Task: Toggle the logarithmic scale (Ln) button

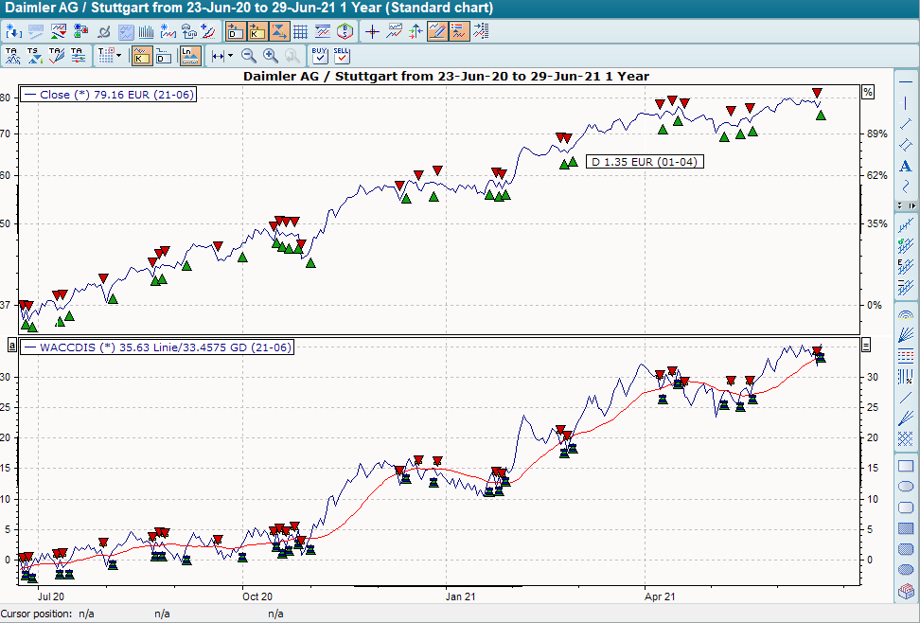Action: pos(188,55)
